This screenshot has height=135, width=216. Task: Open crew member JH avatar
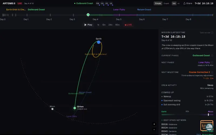pyautogui.click(x=111, y=4)
